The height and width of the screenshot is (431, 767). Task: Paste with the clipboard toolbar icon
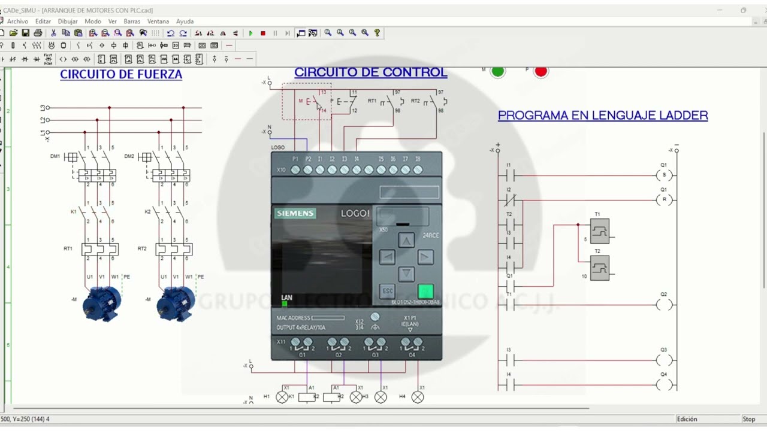(78, 33)
